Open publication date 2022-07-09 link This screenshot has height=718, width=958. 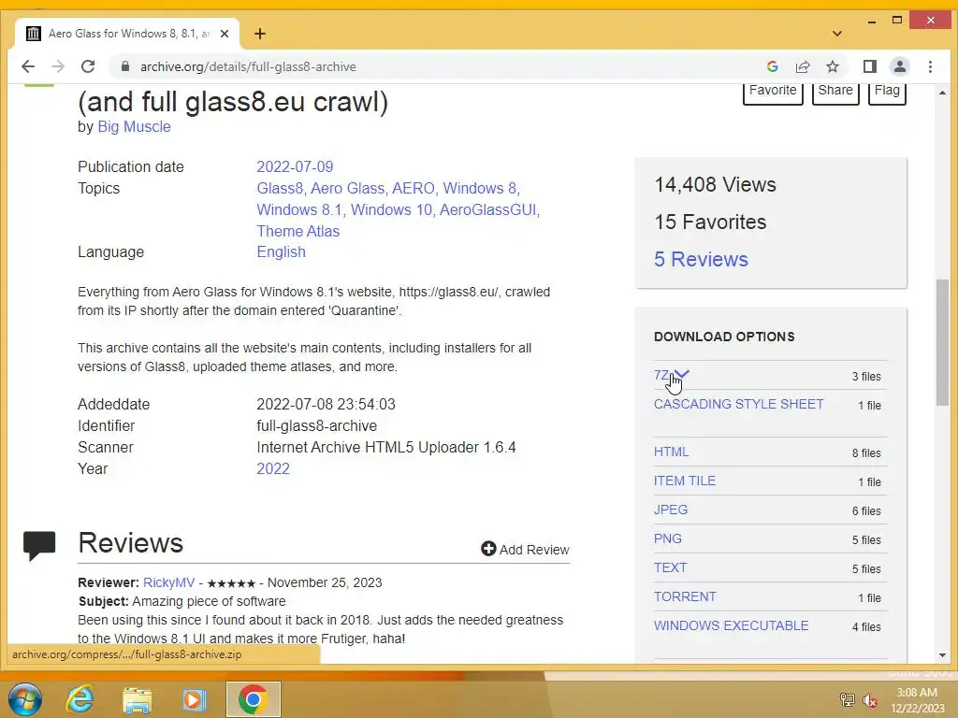click(x=295, y=166)
